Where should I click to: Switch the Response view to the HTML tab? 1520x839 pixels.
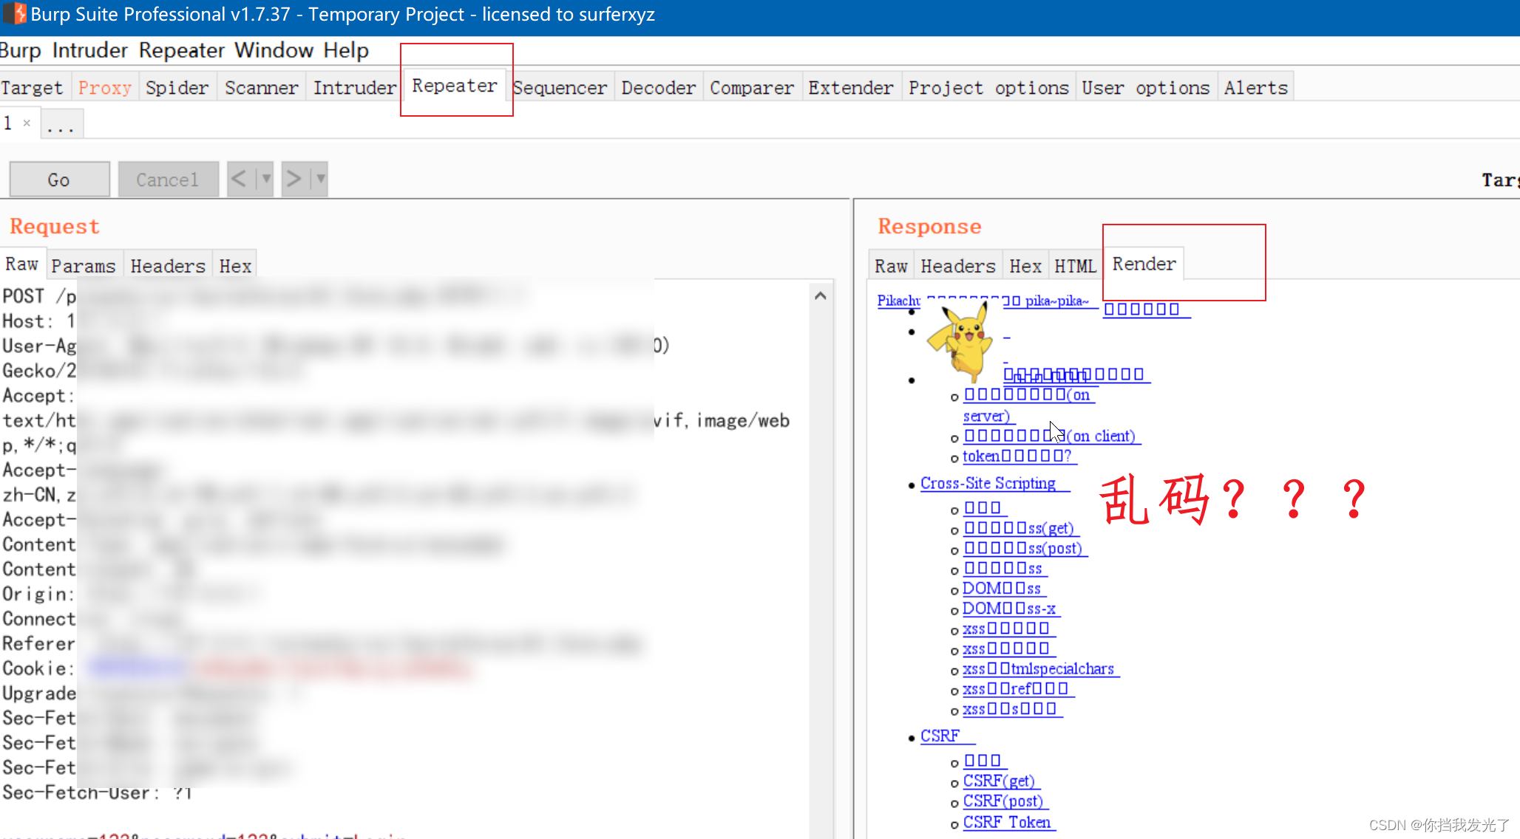(x=1074, y=265)
